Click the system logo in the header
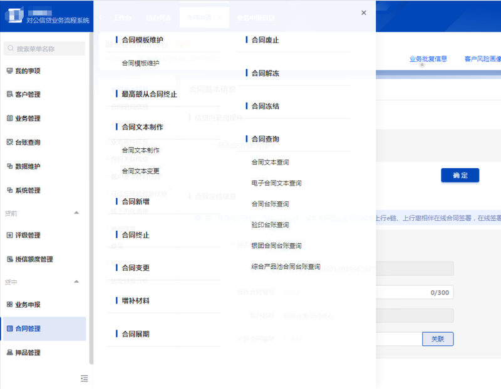The height and width of the screenshot is (389, 501). 16,15
